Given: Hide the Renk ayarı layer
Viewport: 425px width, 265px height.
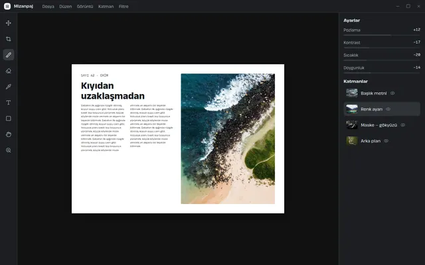Looking at the screenshot, I should (388, 109).
